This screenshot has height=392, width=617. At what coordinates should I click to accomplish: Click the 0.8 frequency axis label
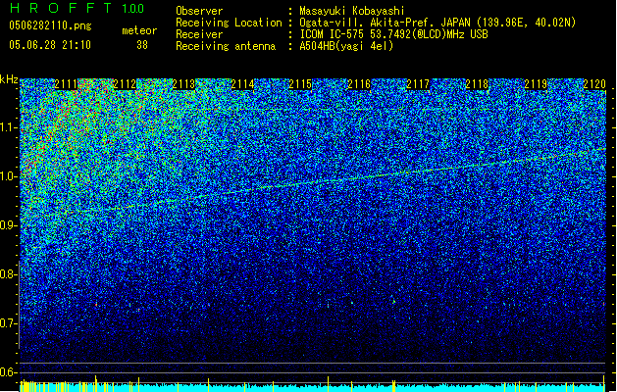[x=9, y=274]
